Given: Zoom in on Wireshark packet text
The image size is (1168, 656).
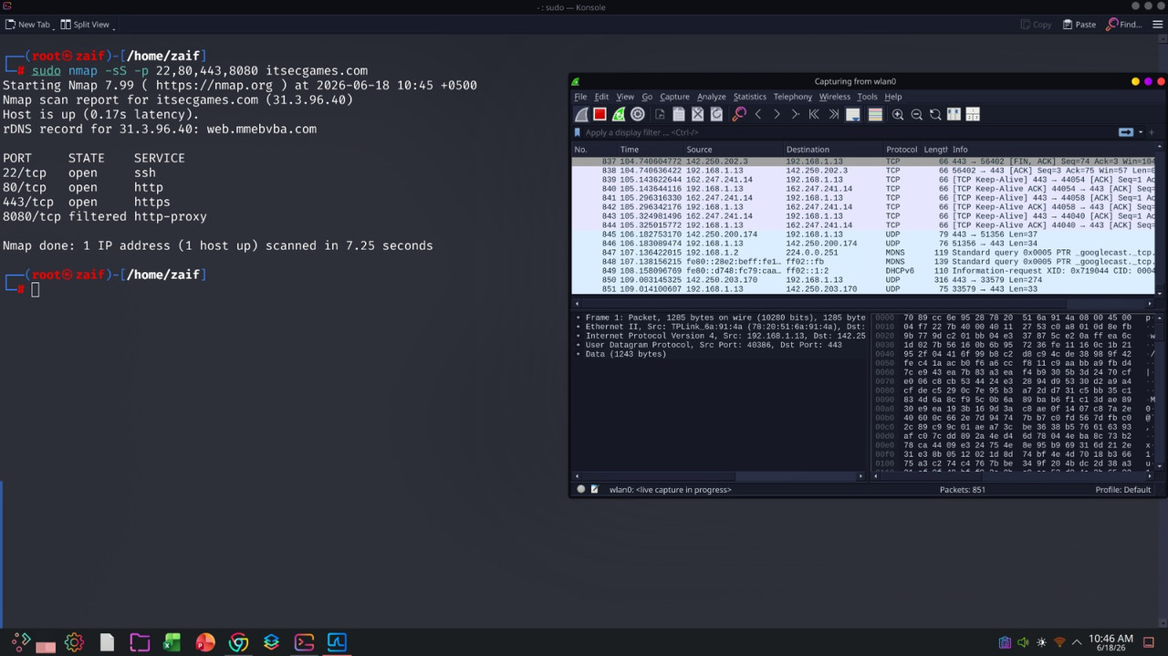Looking at the screenshot, I should (x=898, y=114).
